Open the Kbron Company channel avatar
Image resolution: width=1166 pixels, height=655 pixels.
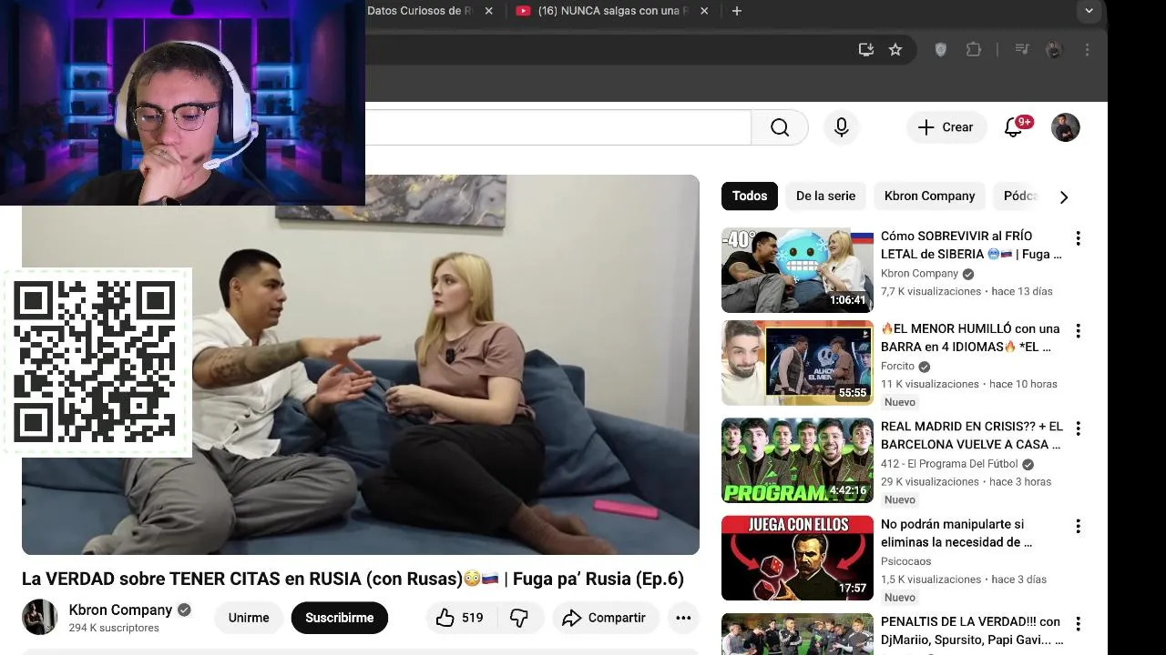coord(40,618)
